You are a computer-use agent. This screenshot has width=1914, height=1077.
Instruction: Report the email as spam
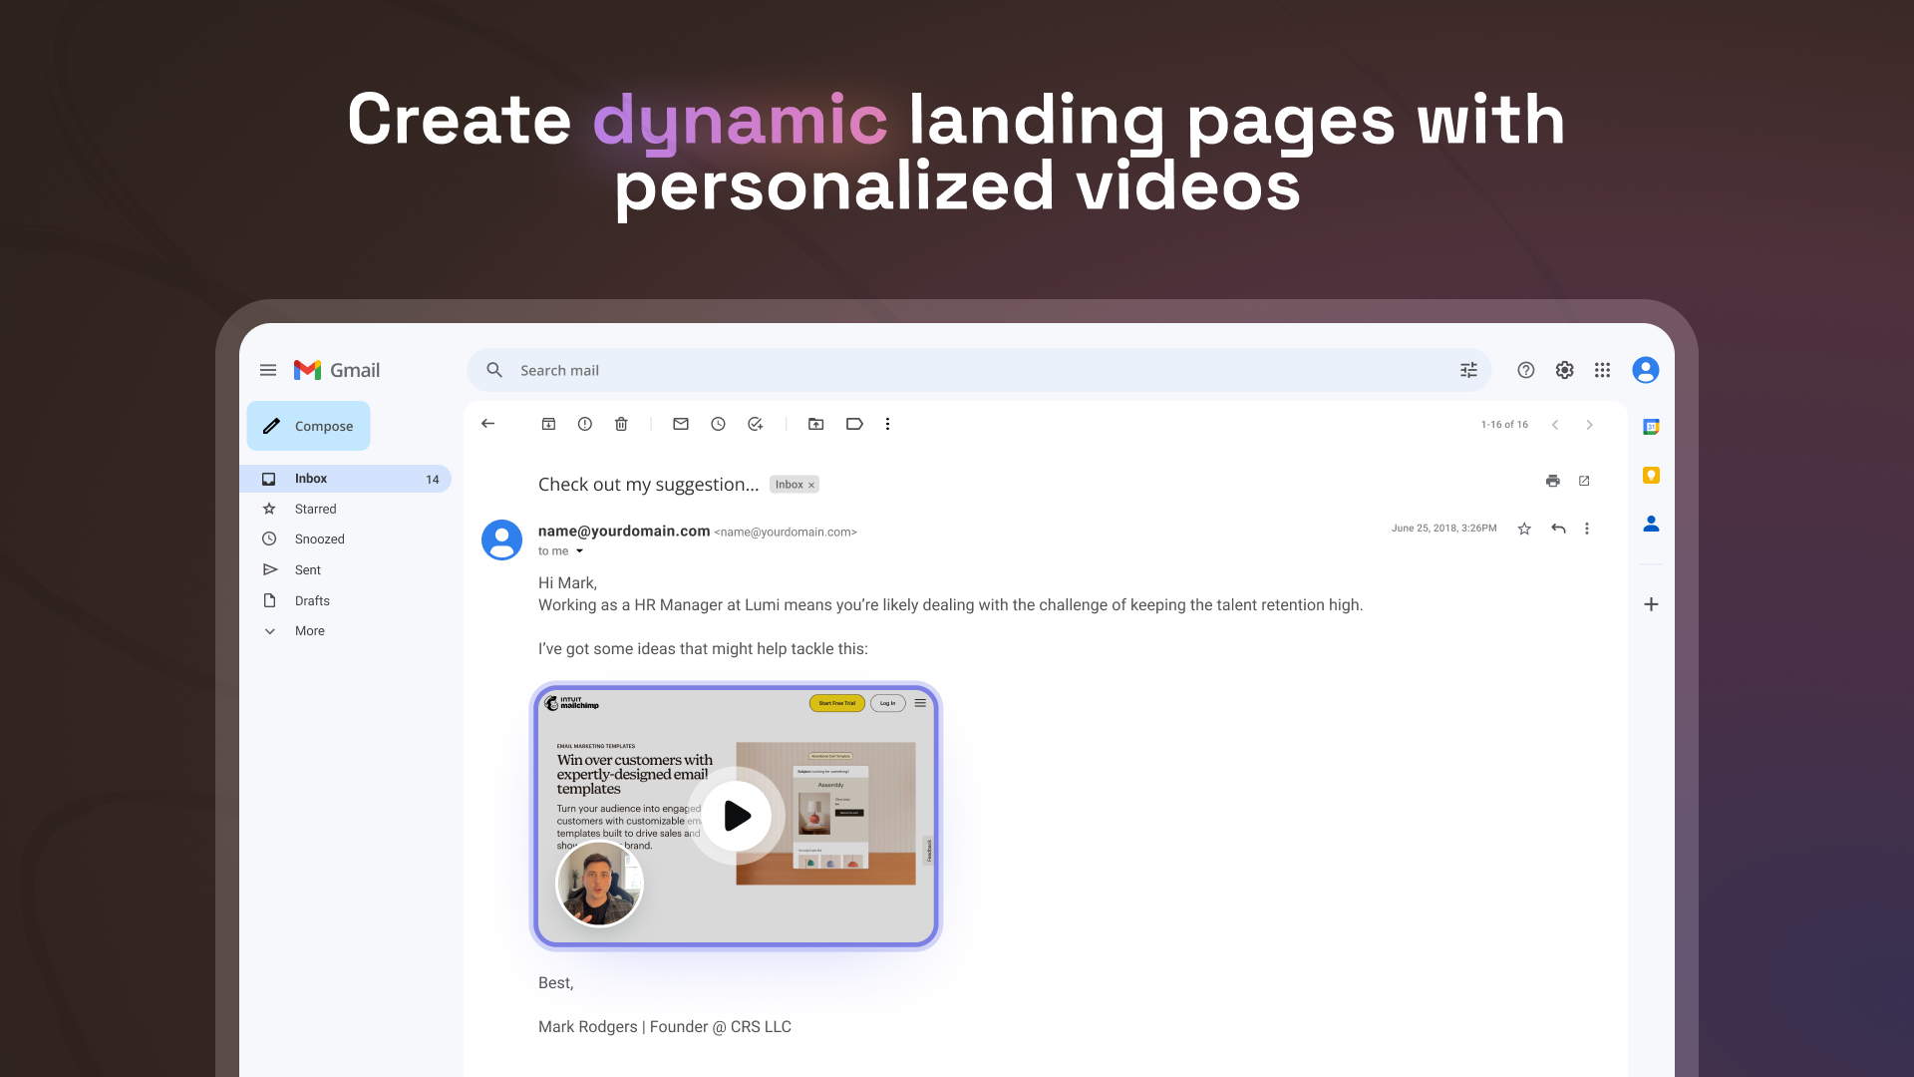point(584,423)
